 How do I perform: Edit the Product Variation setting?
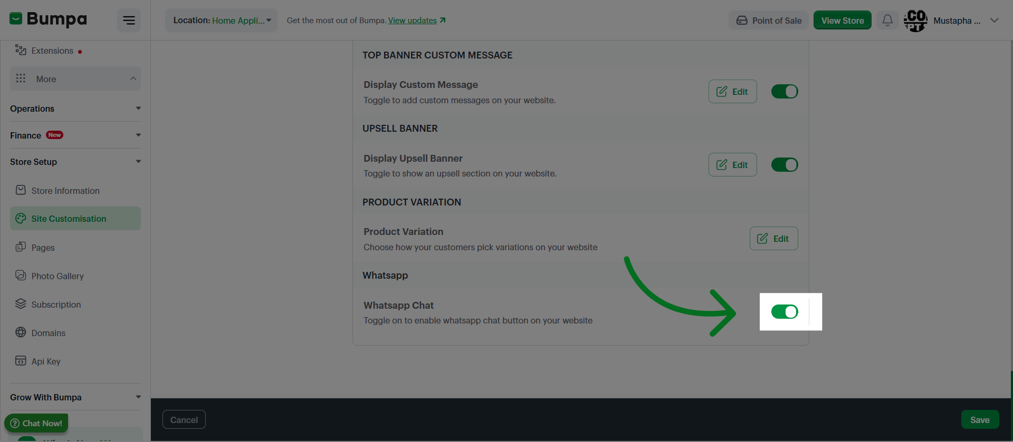[x=773, y=239]
